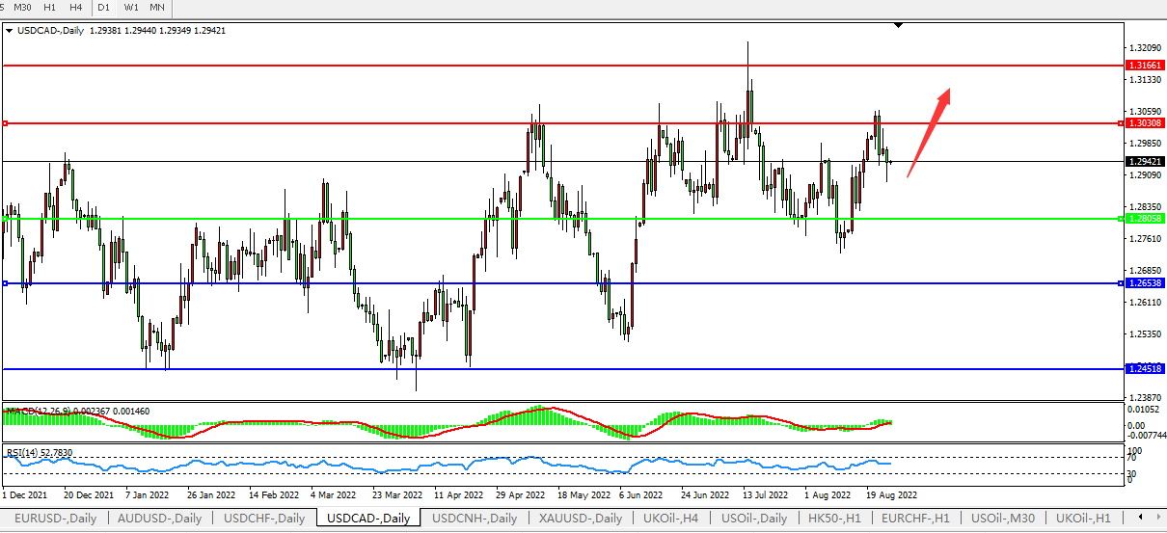The width and height of the screenshot is (1167, 533).
Task: Enable the H4 timeframe button
Action: (75, 8)
